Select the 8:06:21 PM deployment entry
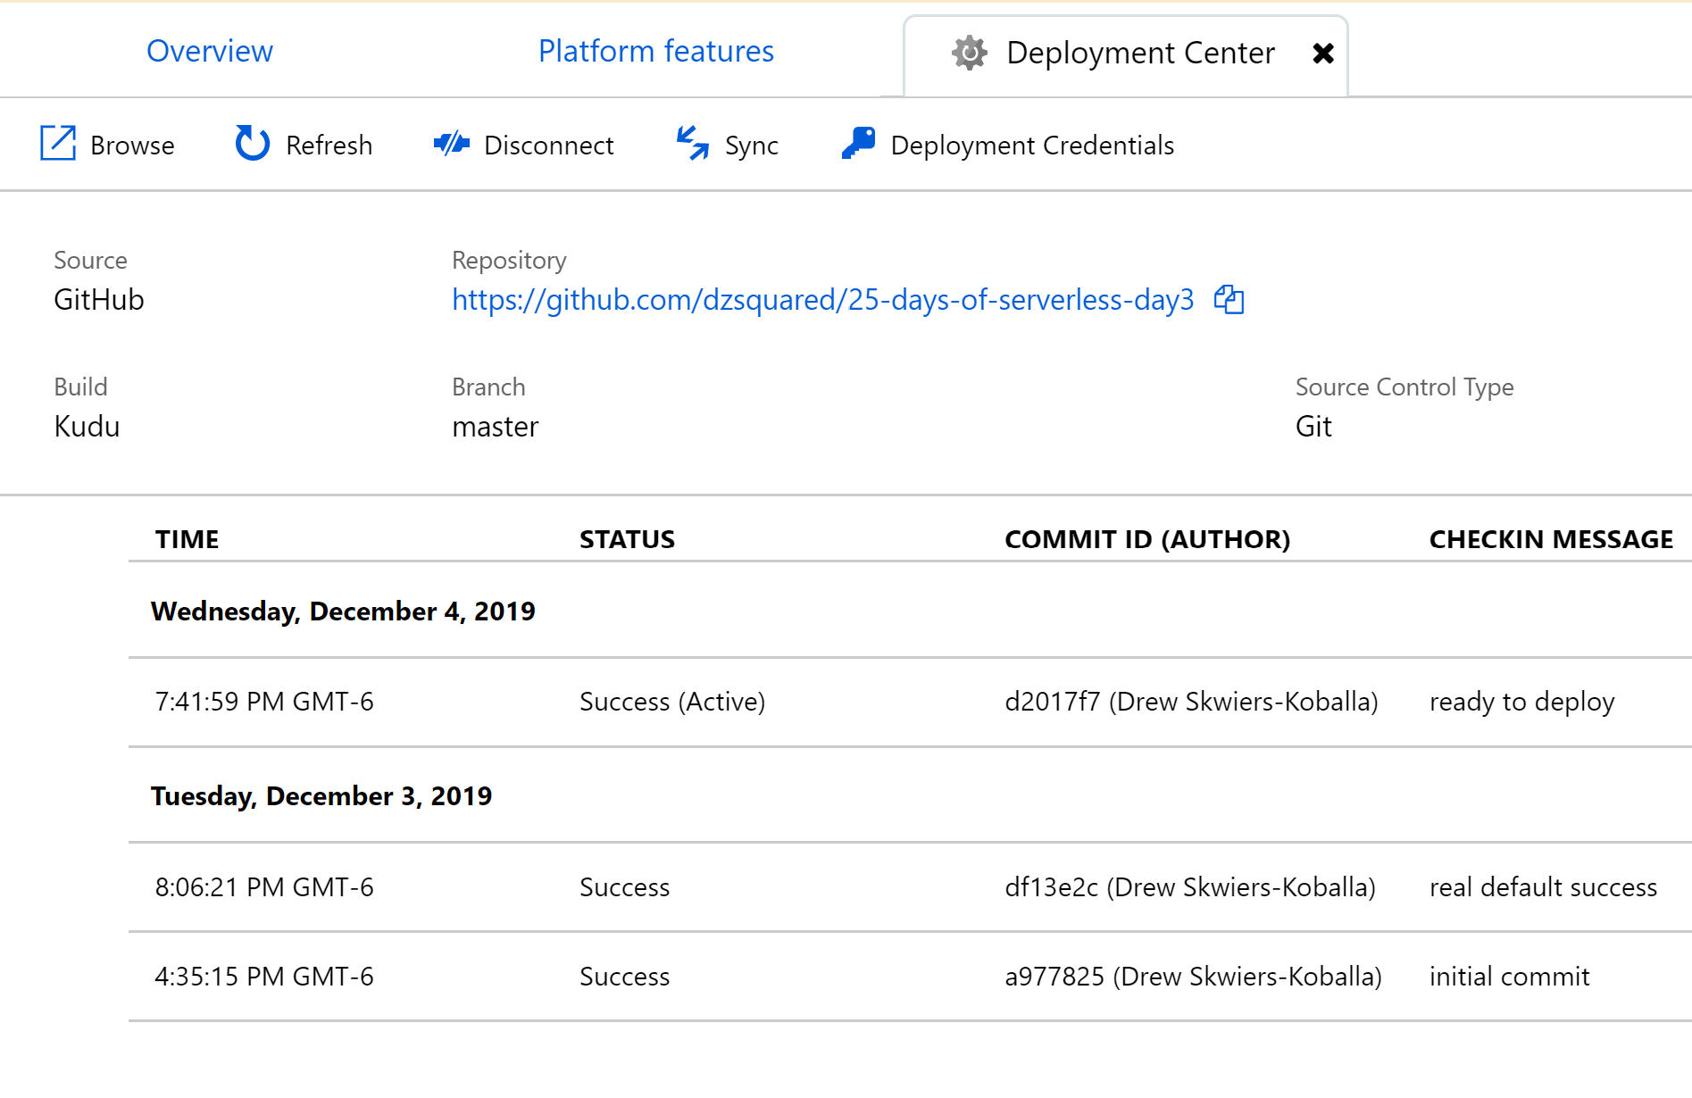The height and width of the screenshot is (1098, 1692). coord(264,887)
